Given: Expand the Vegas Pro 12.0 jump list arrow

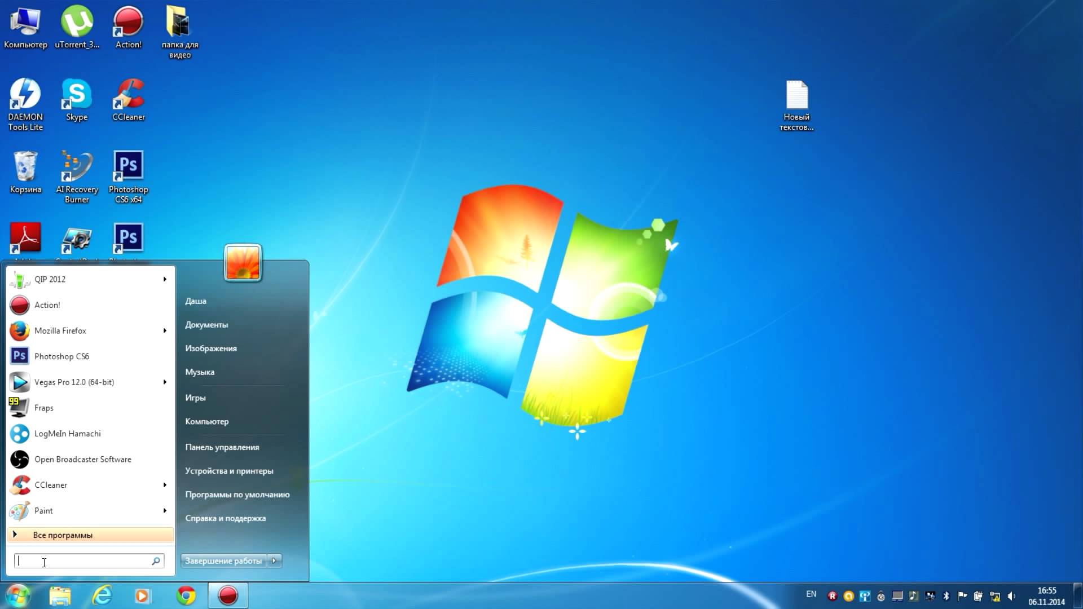Looking at the screenshot, I should tap(165, 382).
